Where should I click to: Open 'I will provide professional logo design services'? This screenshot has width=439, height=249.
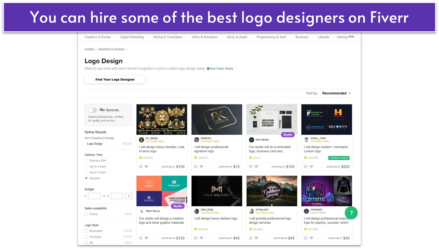click(x=270, y=220)
